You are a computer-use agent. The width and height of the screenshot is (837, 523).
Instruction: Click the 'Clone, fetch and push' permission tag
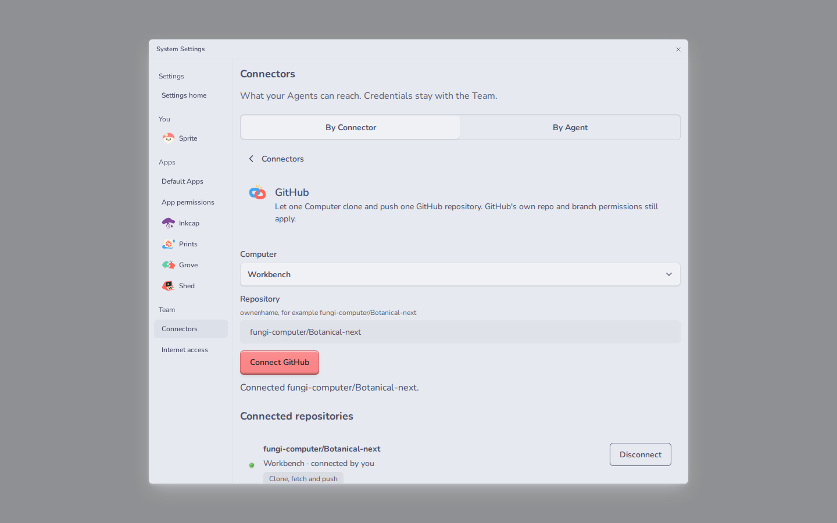303,478
